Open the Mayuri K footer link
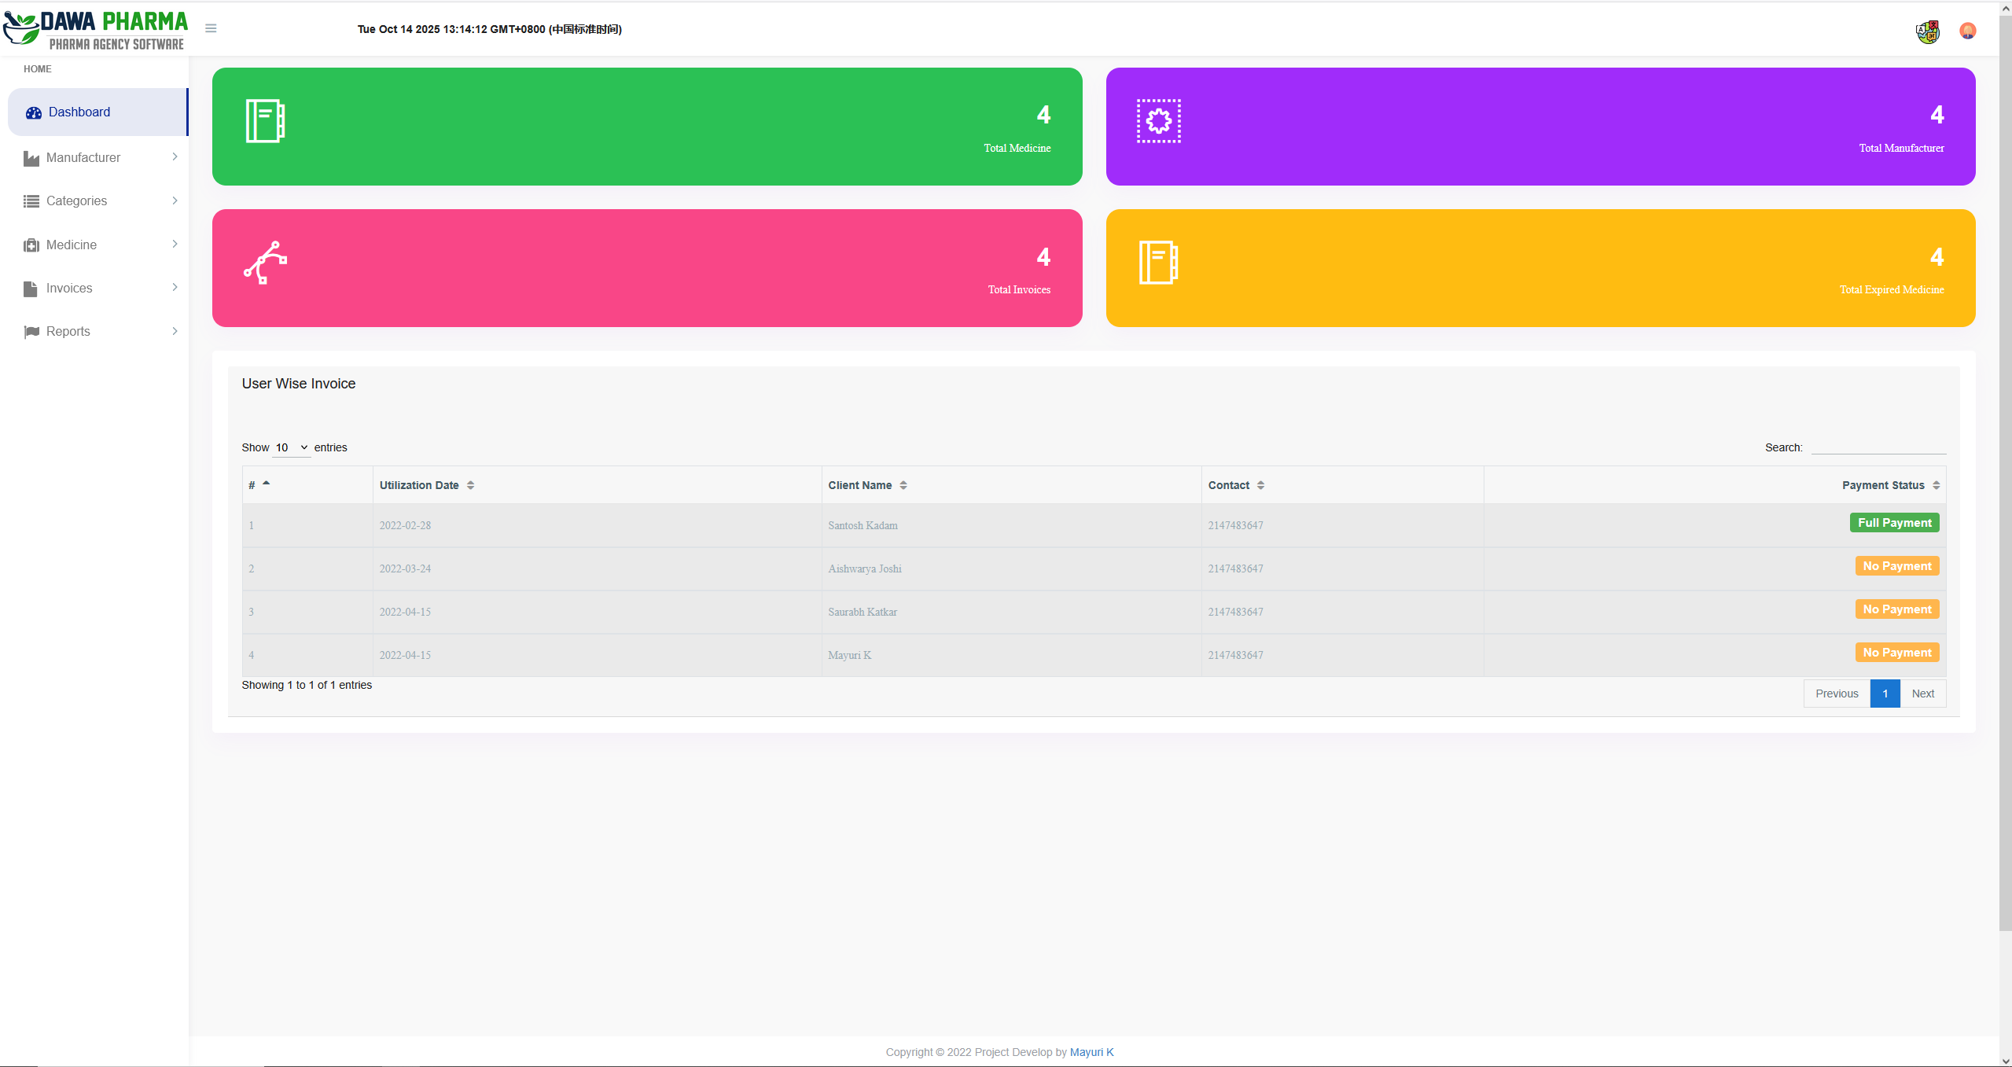Viewport: 2012px width, 1067px height. click(x=1091, y=1052)
